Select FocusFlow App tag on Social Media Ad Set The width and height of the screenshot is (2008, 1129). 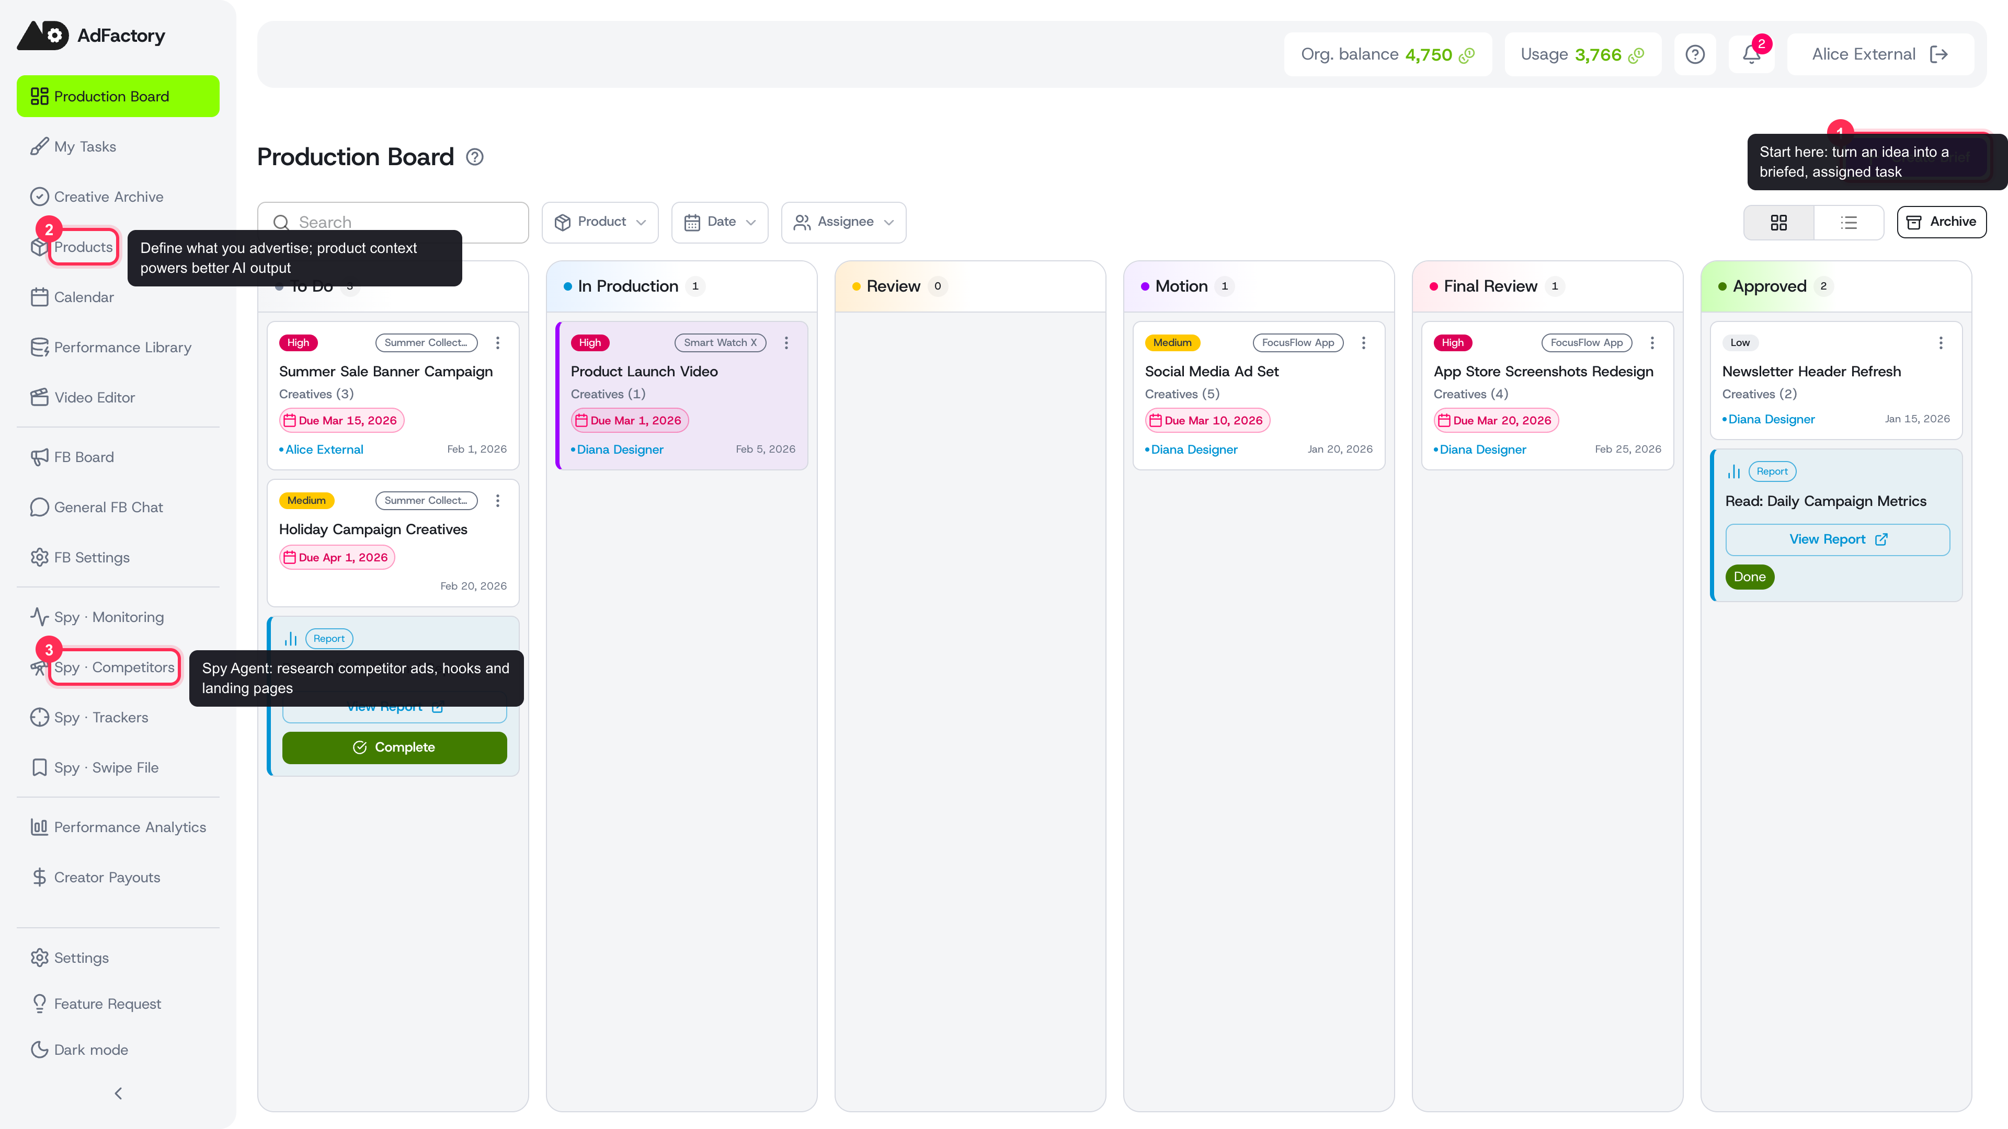[1298, 343]
